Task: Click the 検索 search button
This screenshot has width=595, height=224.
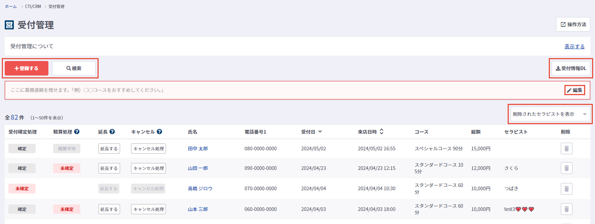Action: coord(74,68)
